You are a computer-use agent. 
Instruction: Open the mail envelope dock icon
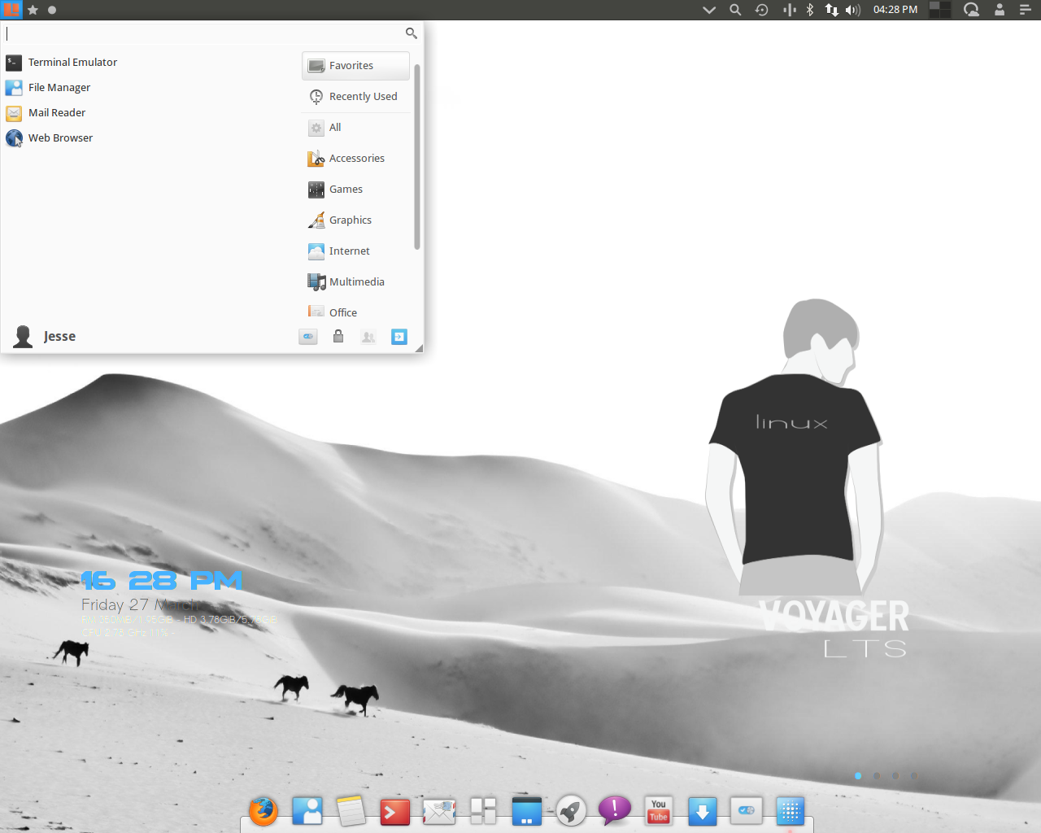coord(439,811)
